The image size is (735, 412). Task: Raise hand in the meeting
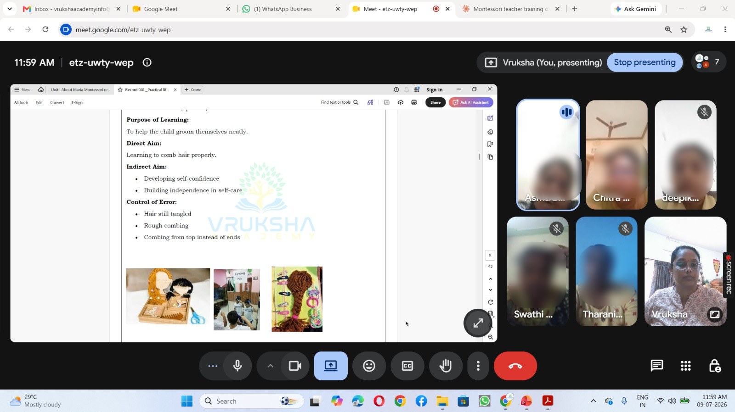tap(446, 366)
